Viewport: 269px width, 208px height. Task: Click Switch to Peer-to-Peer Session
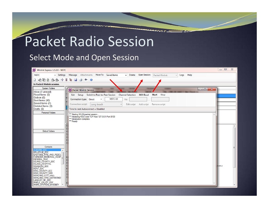coord(101,95)
